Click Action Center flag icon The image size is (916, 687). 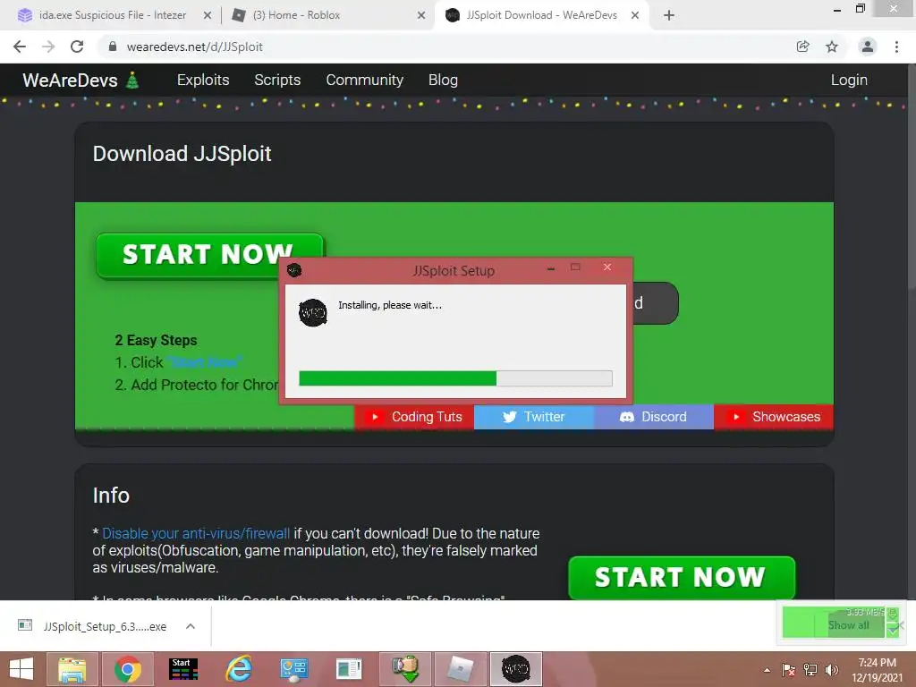coord(789,670)
